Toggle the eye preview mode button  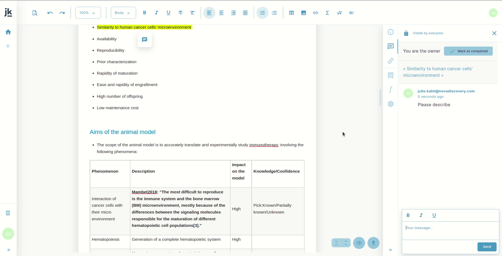click(x=359, y=243)
